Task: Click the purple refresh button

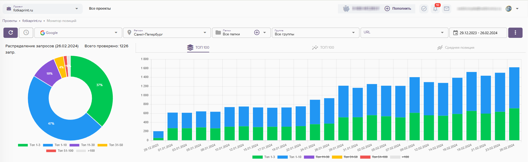Action: (11, 33)
